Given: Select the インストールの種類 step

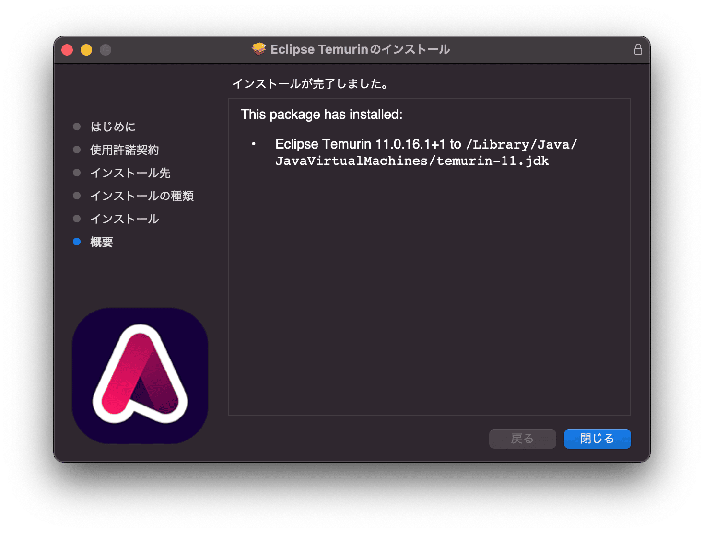Looking at the screenshot, I should point(141,196).
